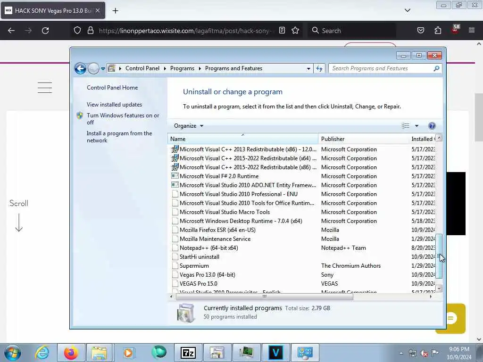483x362 pixels.
Task: Click the padlock site info icon
Action: pos(90,31)
